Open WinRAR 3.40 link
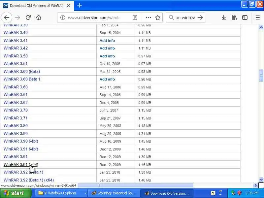Viewport: 264px width, 198px height. coord(16,33)
